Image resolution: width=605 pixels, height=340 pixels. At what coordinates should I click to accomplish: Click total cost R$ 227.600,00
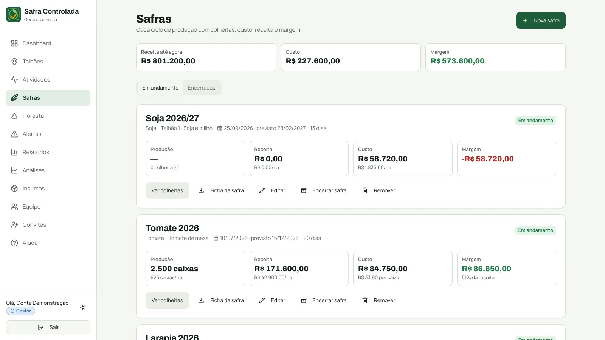click(313, 61)
